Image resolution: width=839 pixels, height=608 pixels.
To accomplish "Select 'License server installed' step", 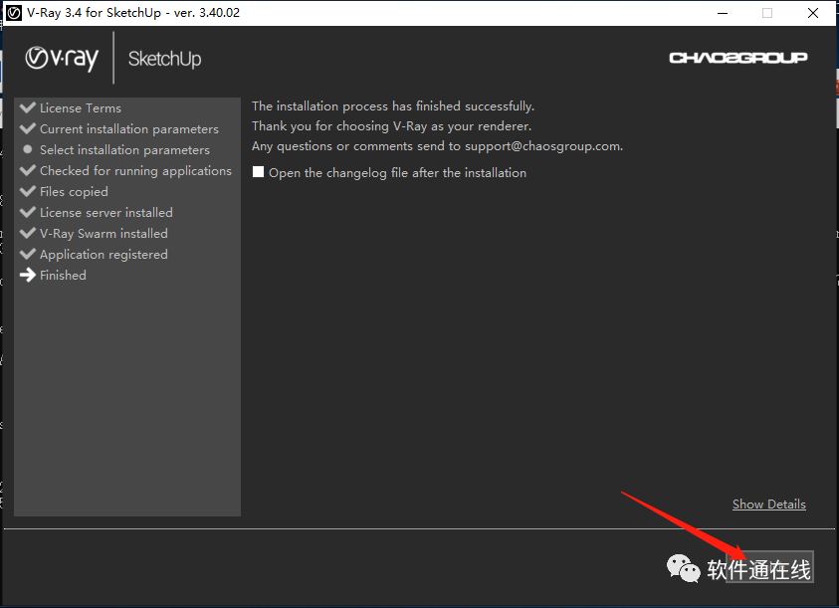I will [x=105, y=213].
